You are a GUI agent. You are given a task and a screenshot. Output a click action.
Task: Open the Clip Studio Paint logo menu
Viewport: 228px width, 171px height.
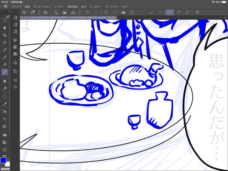pyautogui.click(x=6, y=7)
